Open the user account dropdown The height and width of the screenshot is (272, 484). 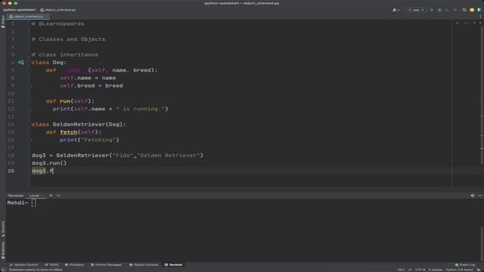tap(396, 10)
